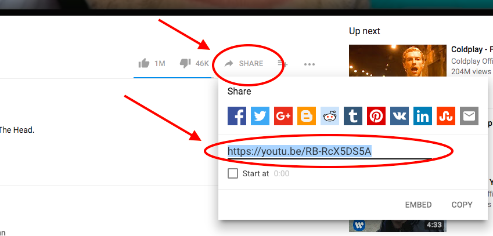Click the EMBED button

click(x=418, y=205)
